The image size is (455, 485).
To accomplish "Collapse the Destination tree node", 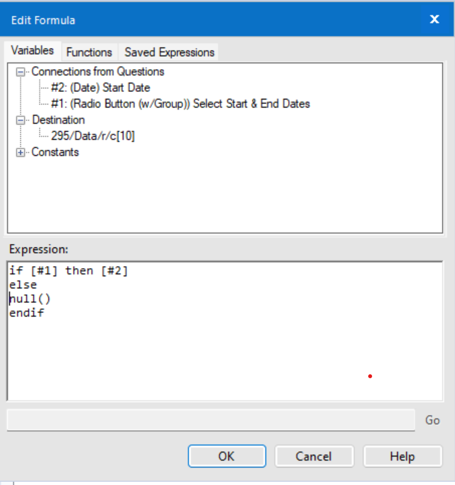I will point(20,120).
